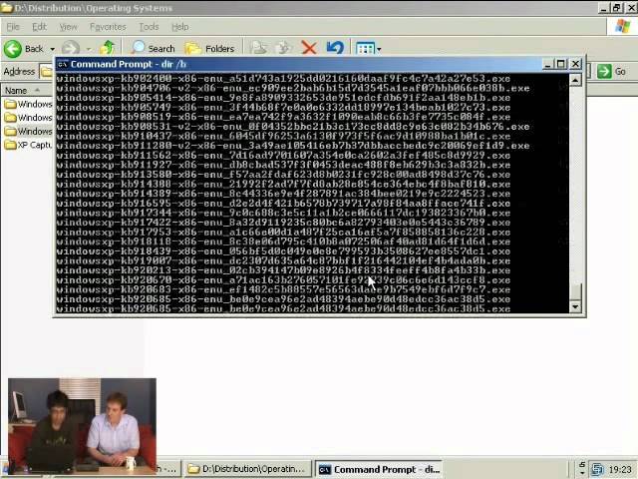Viewport: 638px width, 479px height.
Task: Open Search in Explorer toolbar
Action: (154, 49)
